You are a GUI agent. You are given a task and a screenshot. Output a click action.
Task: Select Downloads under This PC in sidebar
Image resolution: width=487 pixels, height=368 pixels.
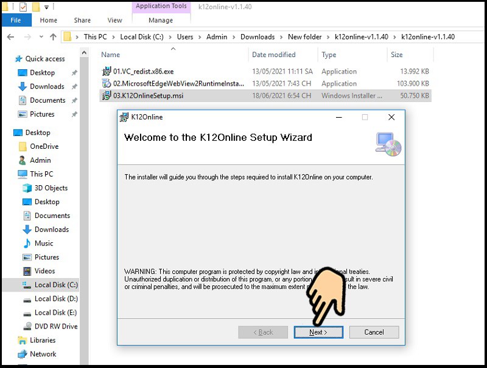[x=52, y=230]
